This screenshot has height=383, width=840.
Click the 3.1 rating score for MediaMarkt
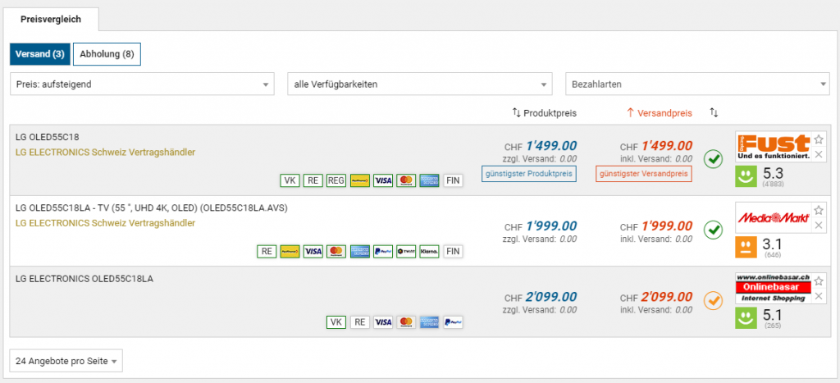point(772,244)
